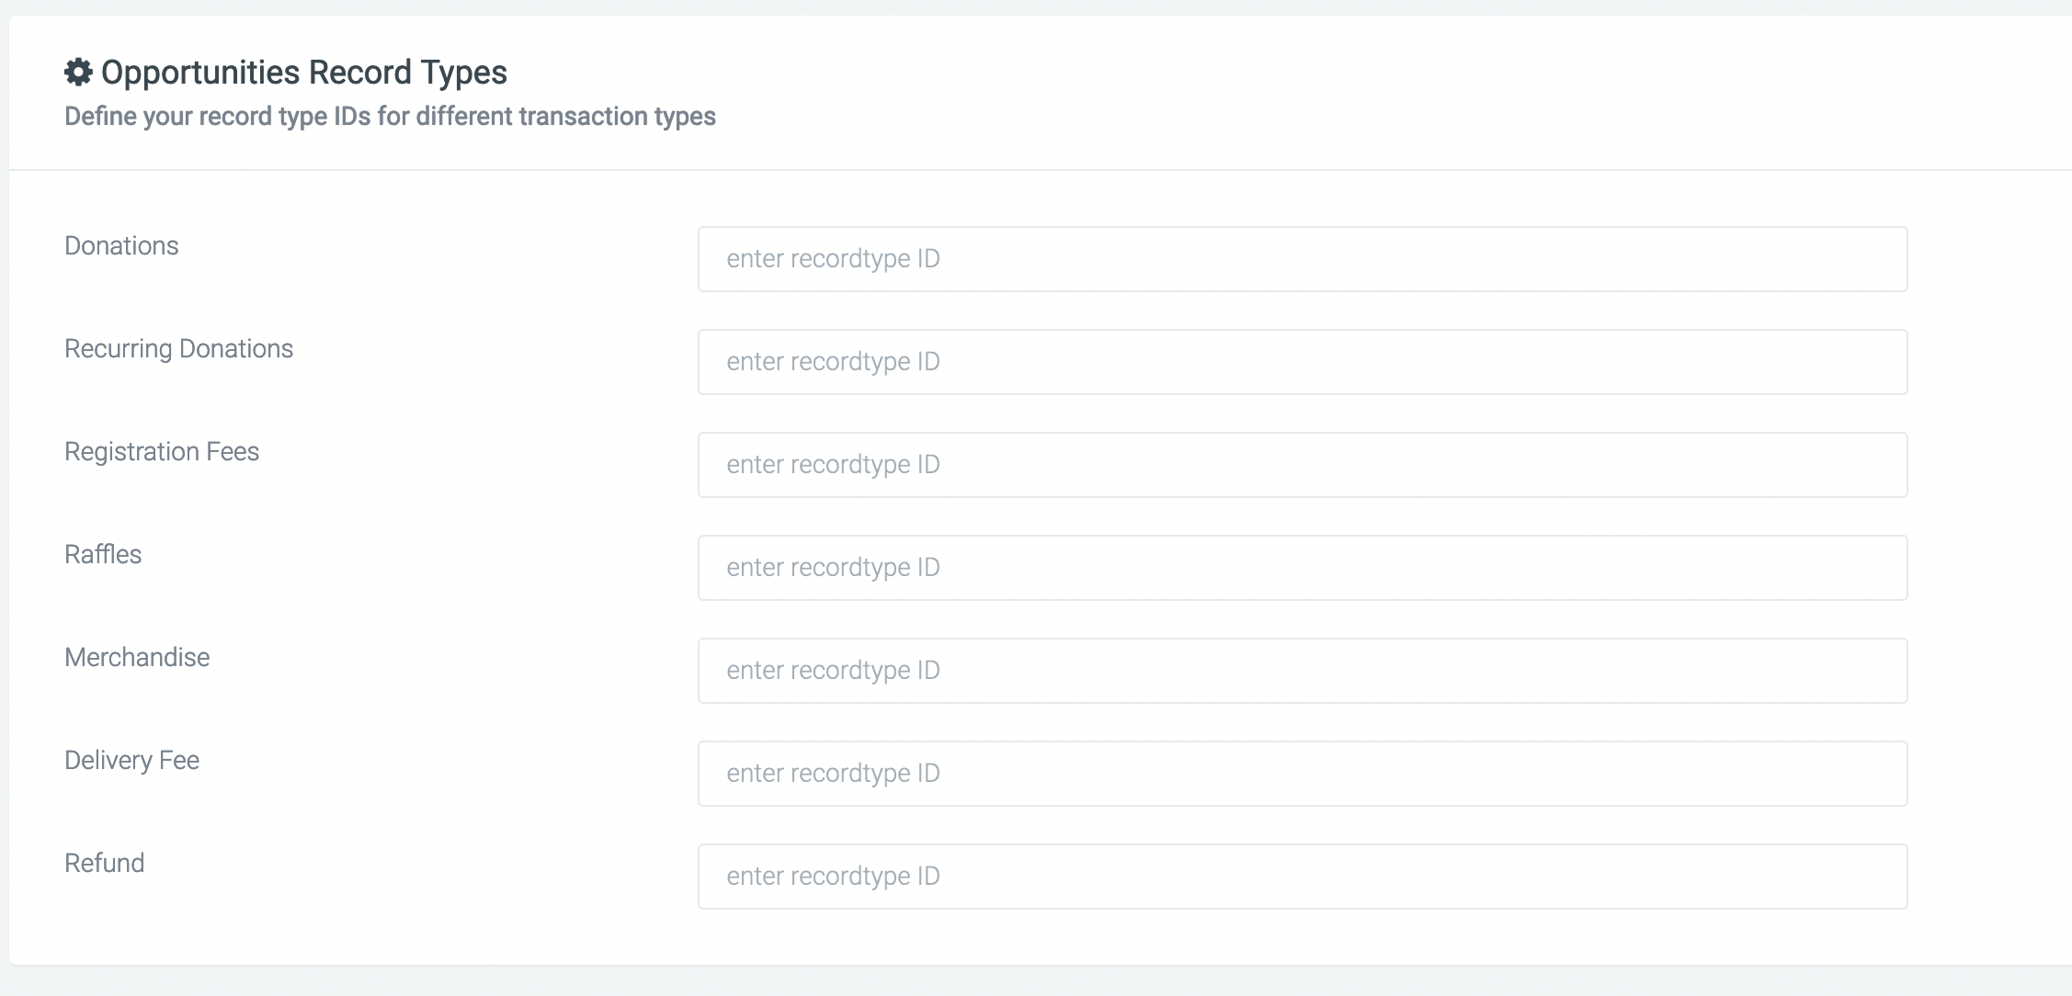Click the gear icon beside Opportunities Record Types

(78, 72)
